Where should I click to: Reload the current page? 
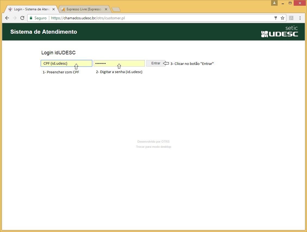(22, 18)
